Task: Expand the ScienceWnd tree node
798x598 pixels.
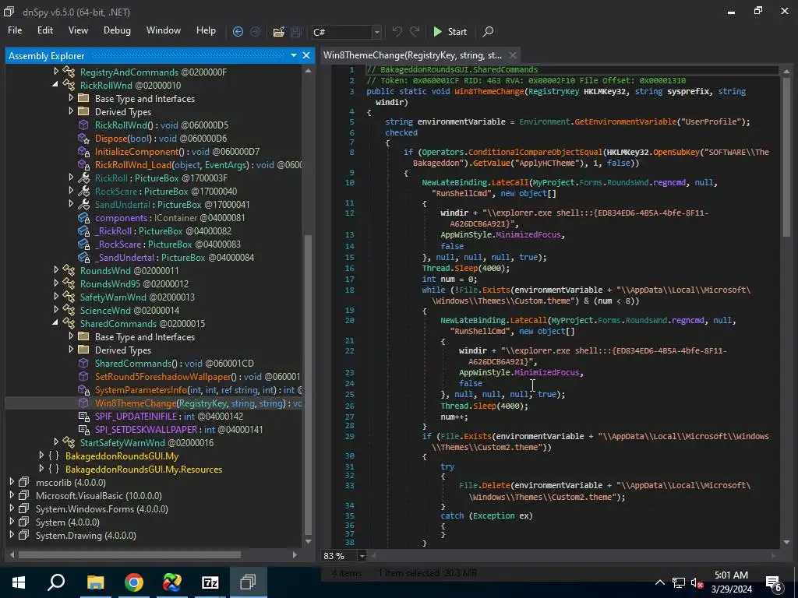Action: click(x=56, y=310)
